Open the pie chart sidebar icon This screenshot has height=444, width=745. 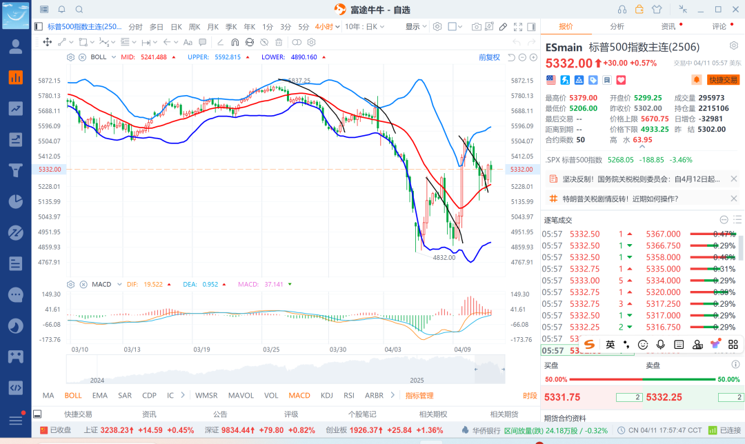tap(16, 201)
